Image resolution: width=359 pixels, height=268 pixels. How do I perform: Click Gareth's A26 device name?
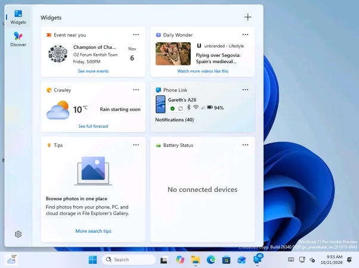[x=182, y=100]
